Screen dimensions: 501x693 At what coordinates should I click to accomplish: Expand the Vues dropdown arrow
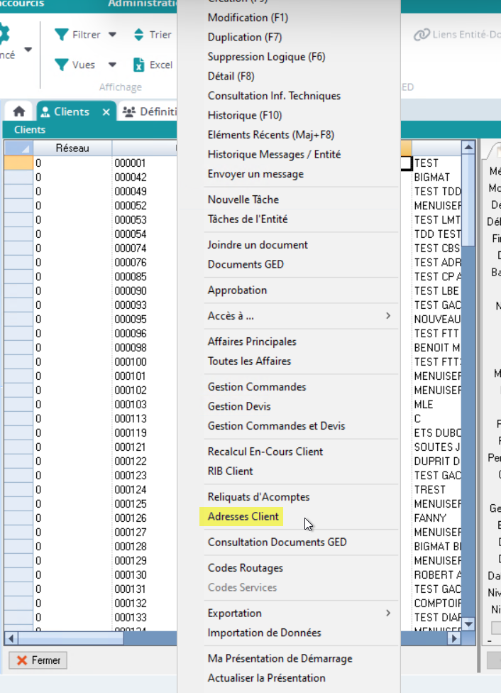click(112, 65)
